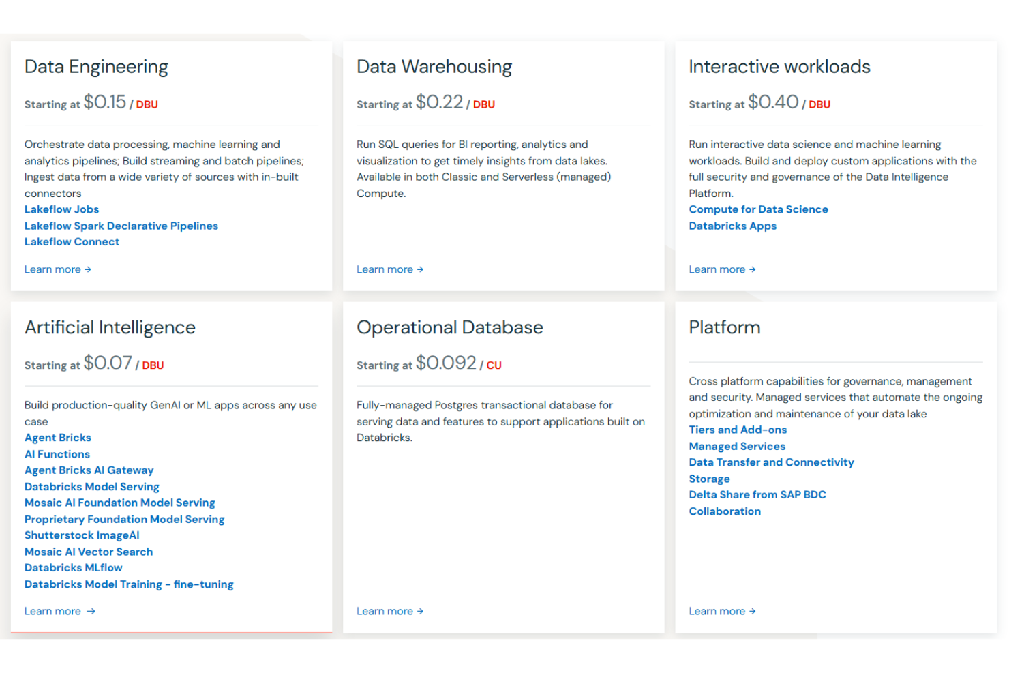
Task: Click Learn more under Artificial Intelligence
Action: point(60,611)
